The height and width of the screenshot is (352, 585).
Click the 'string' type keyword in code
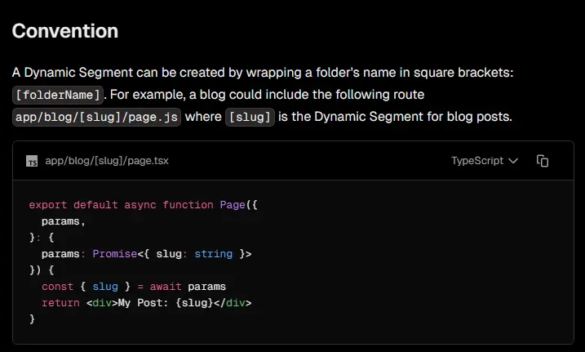pyautogui.click(x=213, y=254)
